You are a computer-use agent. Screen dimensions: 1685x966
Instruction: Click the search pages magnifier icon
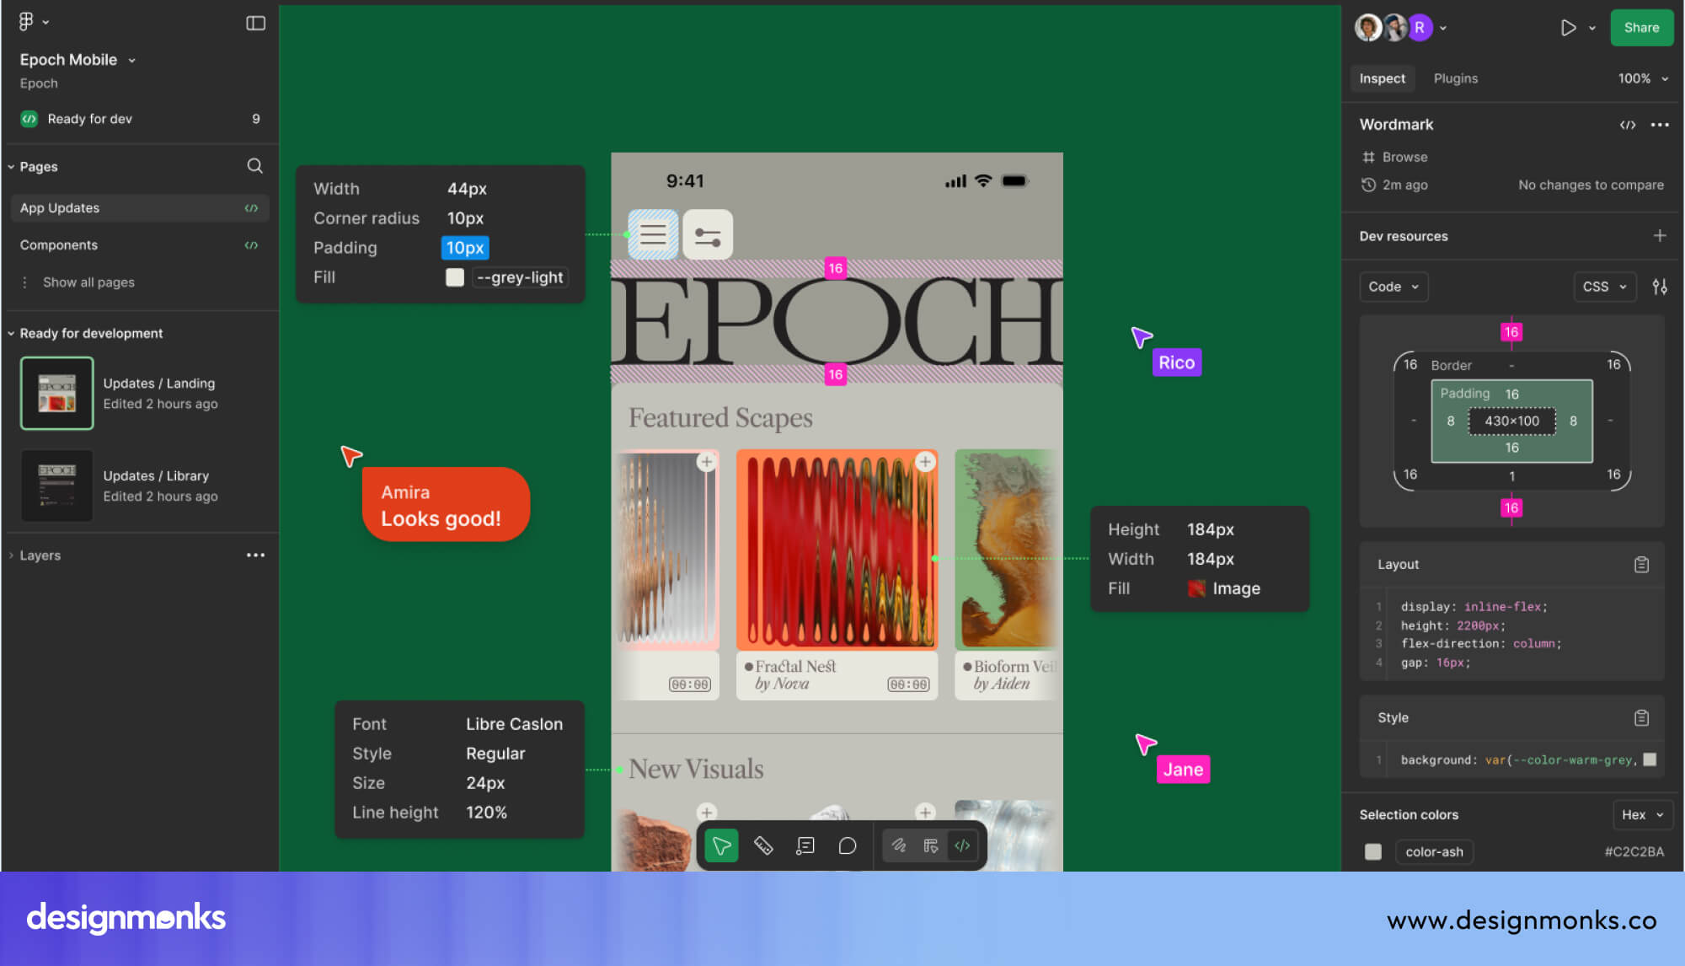tap(254, 166)
